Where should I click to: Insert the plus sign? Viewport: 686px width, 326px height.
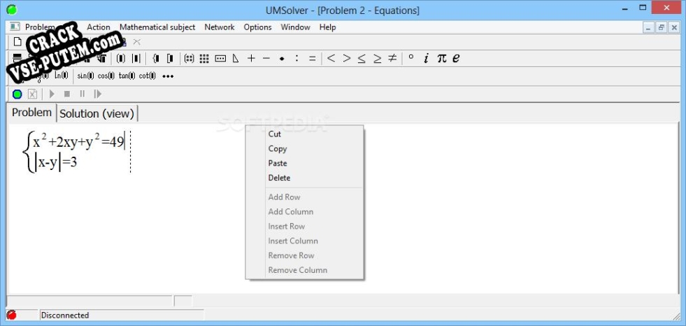tap(251, 58)
